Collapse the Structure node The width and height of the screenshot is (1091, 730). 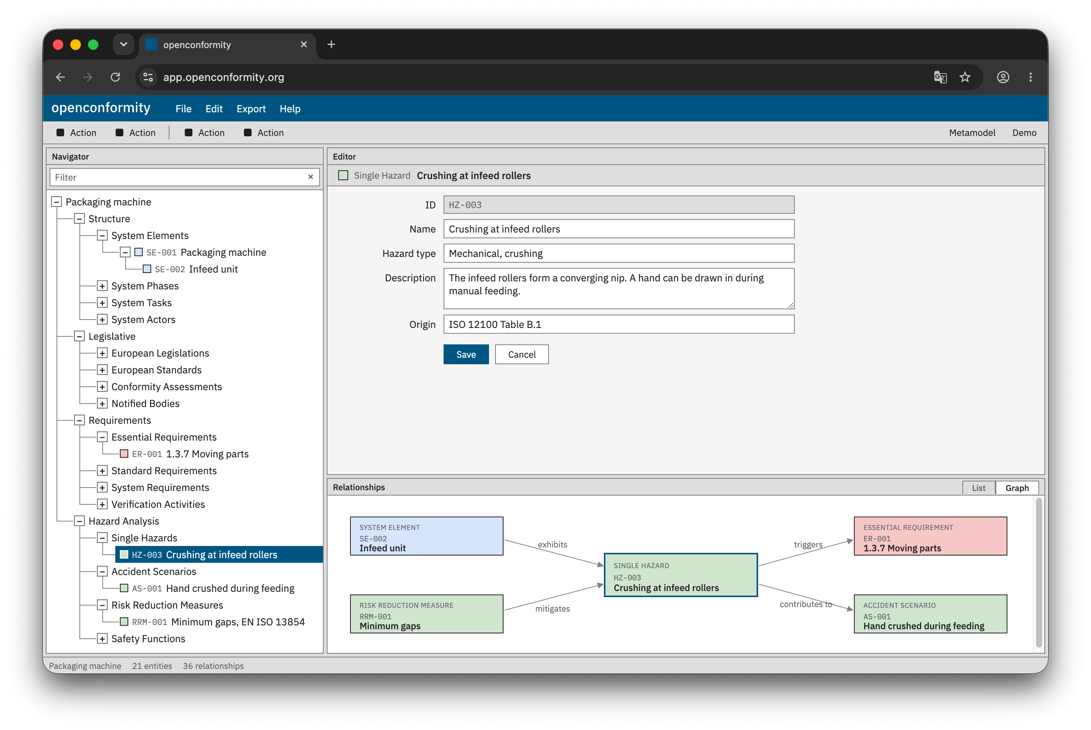(x=79, y=218)
